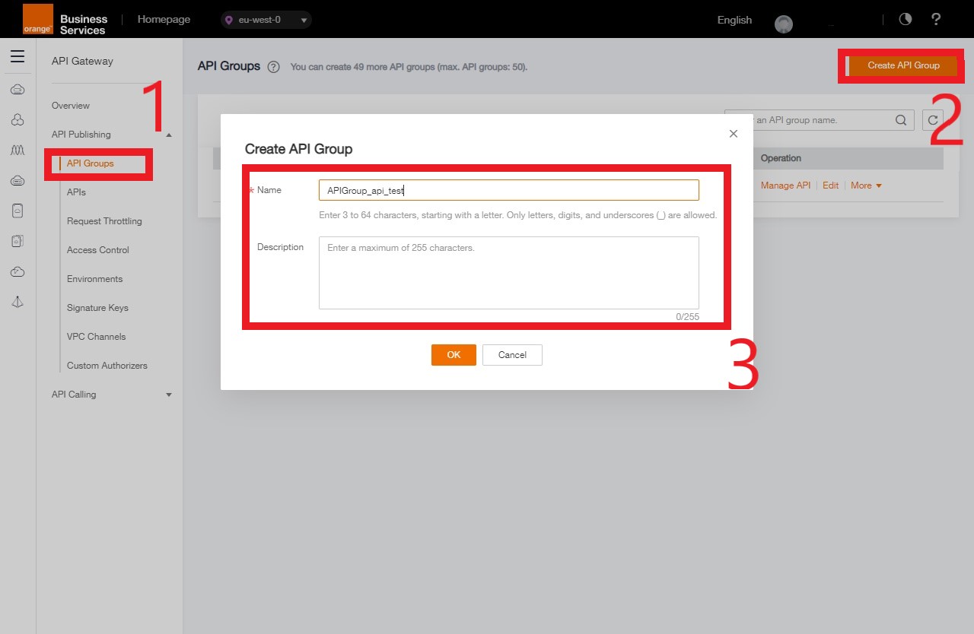Screen dimensions: 974x634
Task: Select Request Throttling in sidebar
Action: point(104,221)
